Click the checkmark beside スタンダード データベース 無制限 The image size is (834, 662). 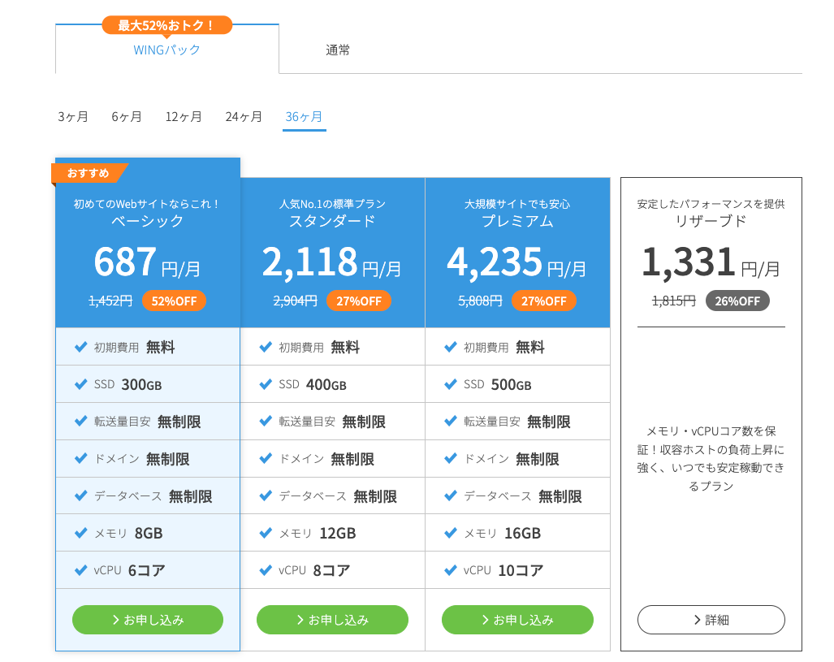coord(266,496)
